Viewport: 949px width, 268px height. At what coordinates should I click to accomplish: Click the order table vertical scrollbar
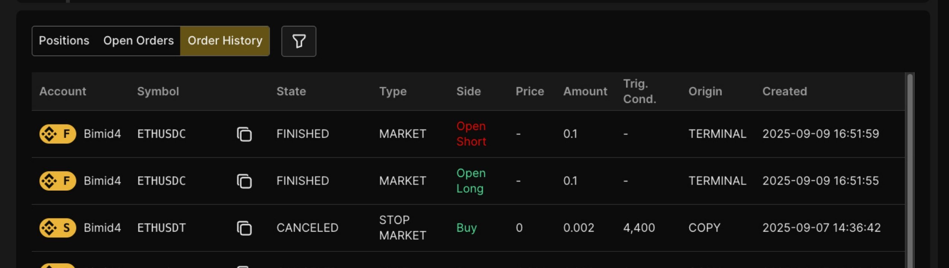pyautogui.click(x=910, y=167)
